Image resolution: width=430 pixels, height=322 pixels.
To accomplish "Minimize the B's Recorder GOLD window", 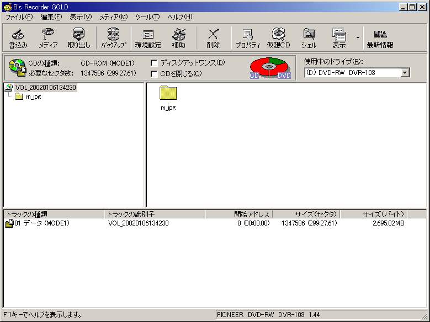I will 403,7.
